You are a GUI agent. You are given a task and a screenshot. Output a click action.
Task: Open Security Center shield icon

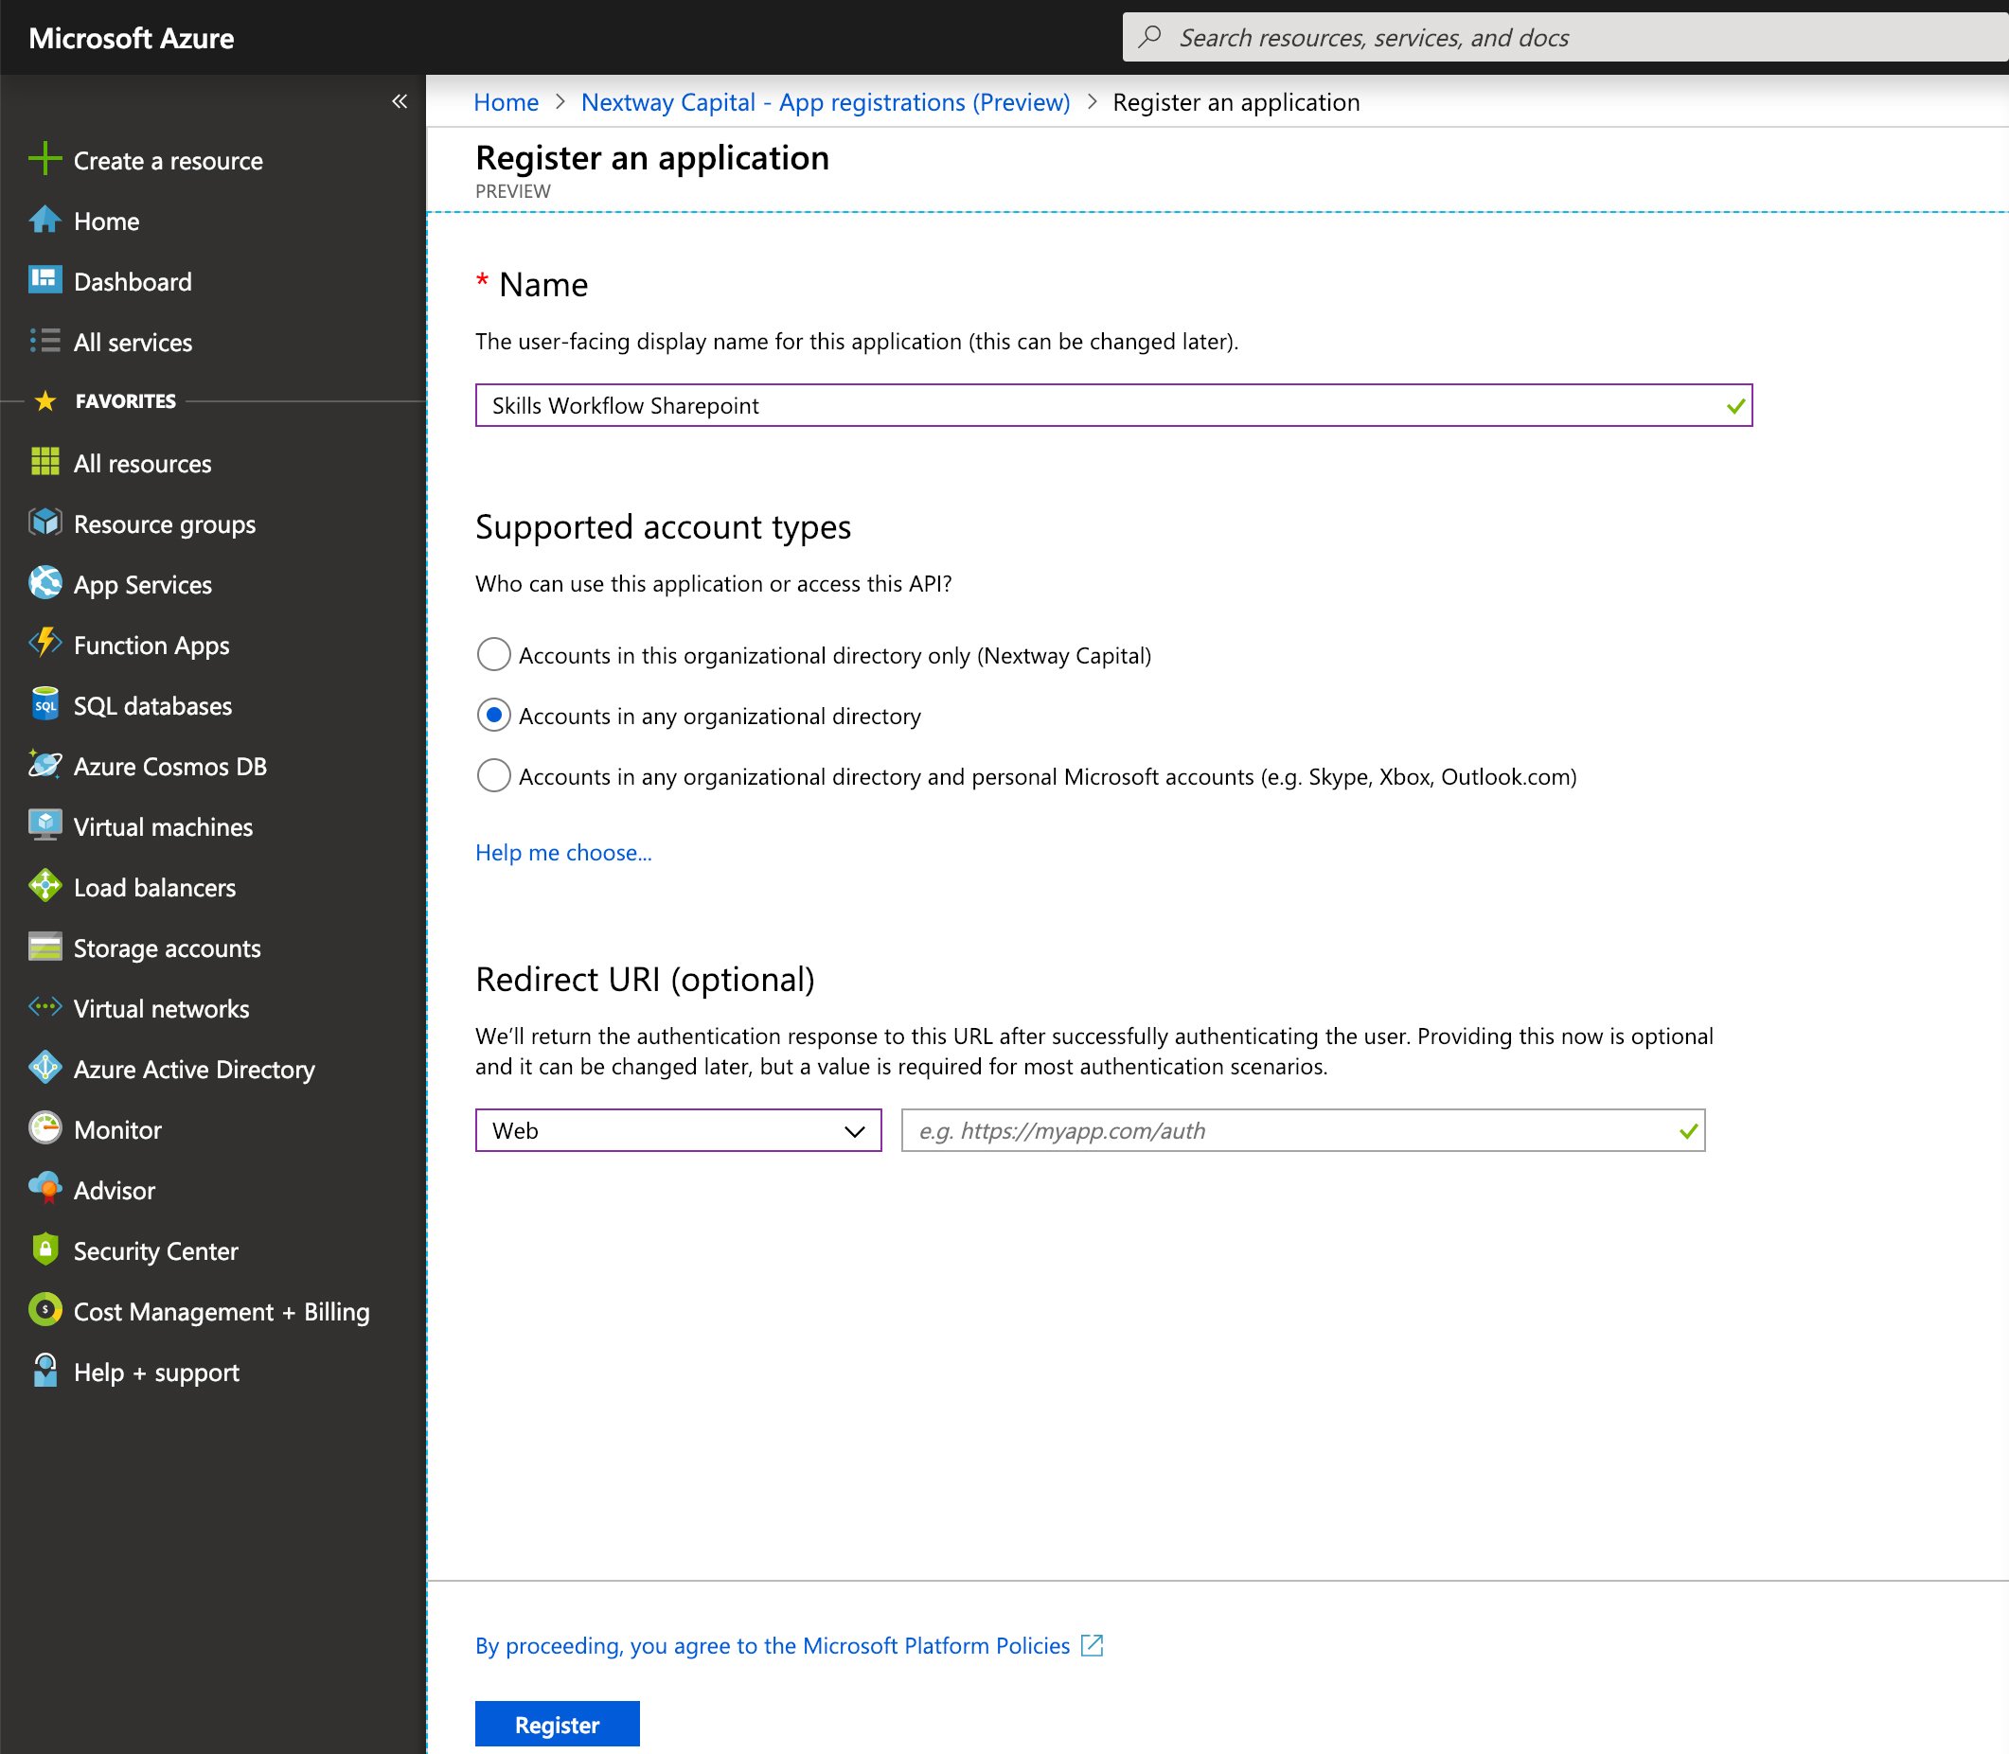click(x=45, y=1249)
